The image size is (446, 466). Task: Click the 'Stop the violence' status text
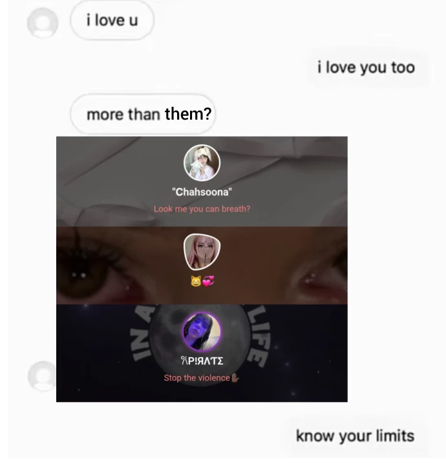point(197,378)
